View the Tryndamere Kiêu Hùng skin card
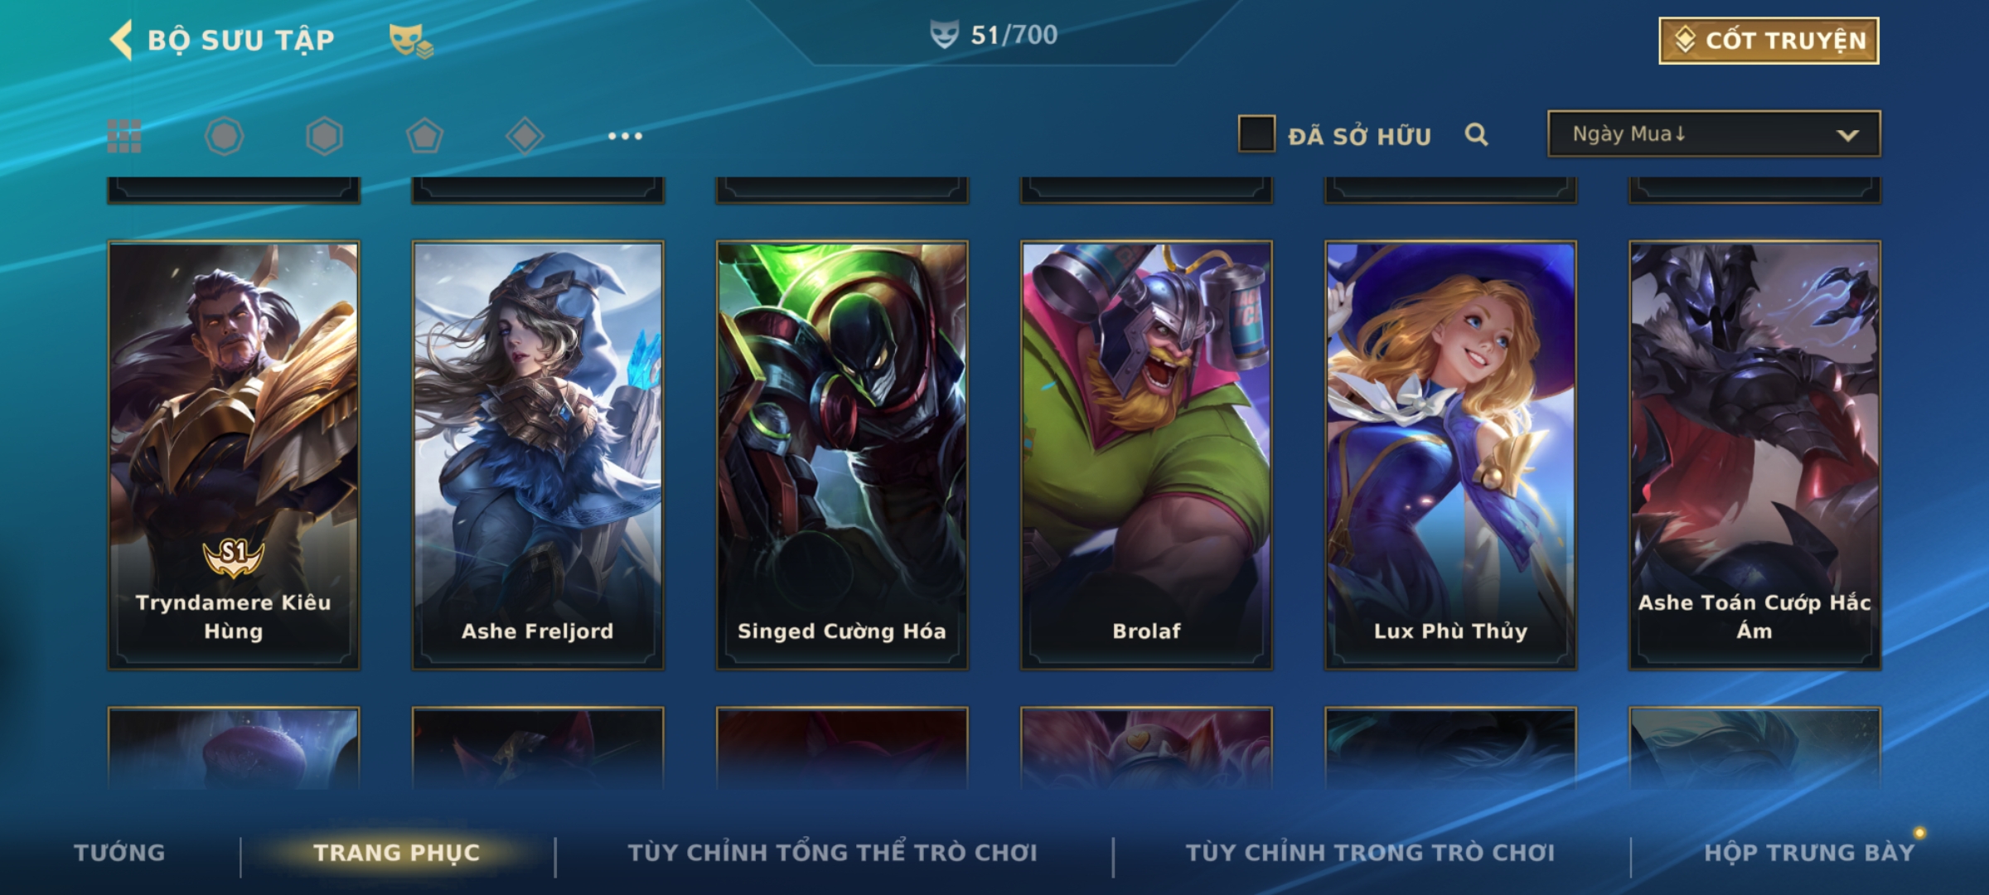Image resolution: width=1989 pixels, height=895 pixels. click(x=234, y=455)
